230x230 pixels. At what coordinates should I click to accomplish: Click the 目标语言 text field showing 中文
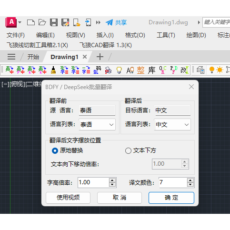(172, 110)
